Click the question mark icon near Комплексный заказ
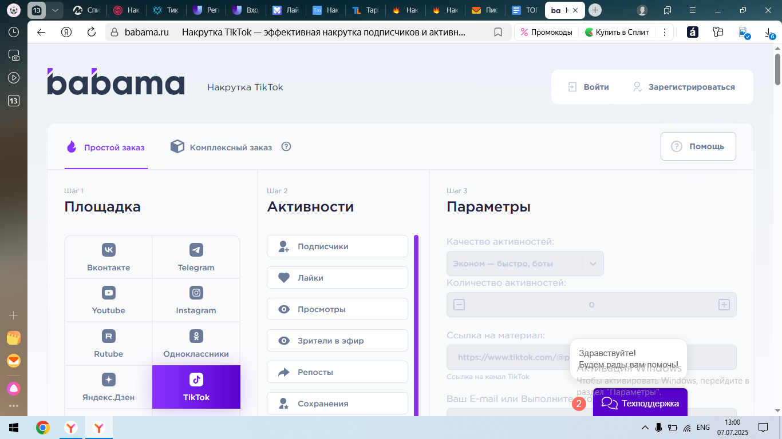This screenshot has height=439, width=782. pos(287,146)
